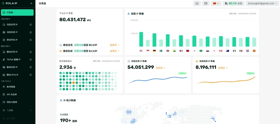
Task: Click the Taiwan flag
Action: pyautogui.click(x=188, y=51)
